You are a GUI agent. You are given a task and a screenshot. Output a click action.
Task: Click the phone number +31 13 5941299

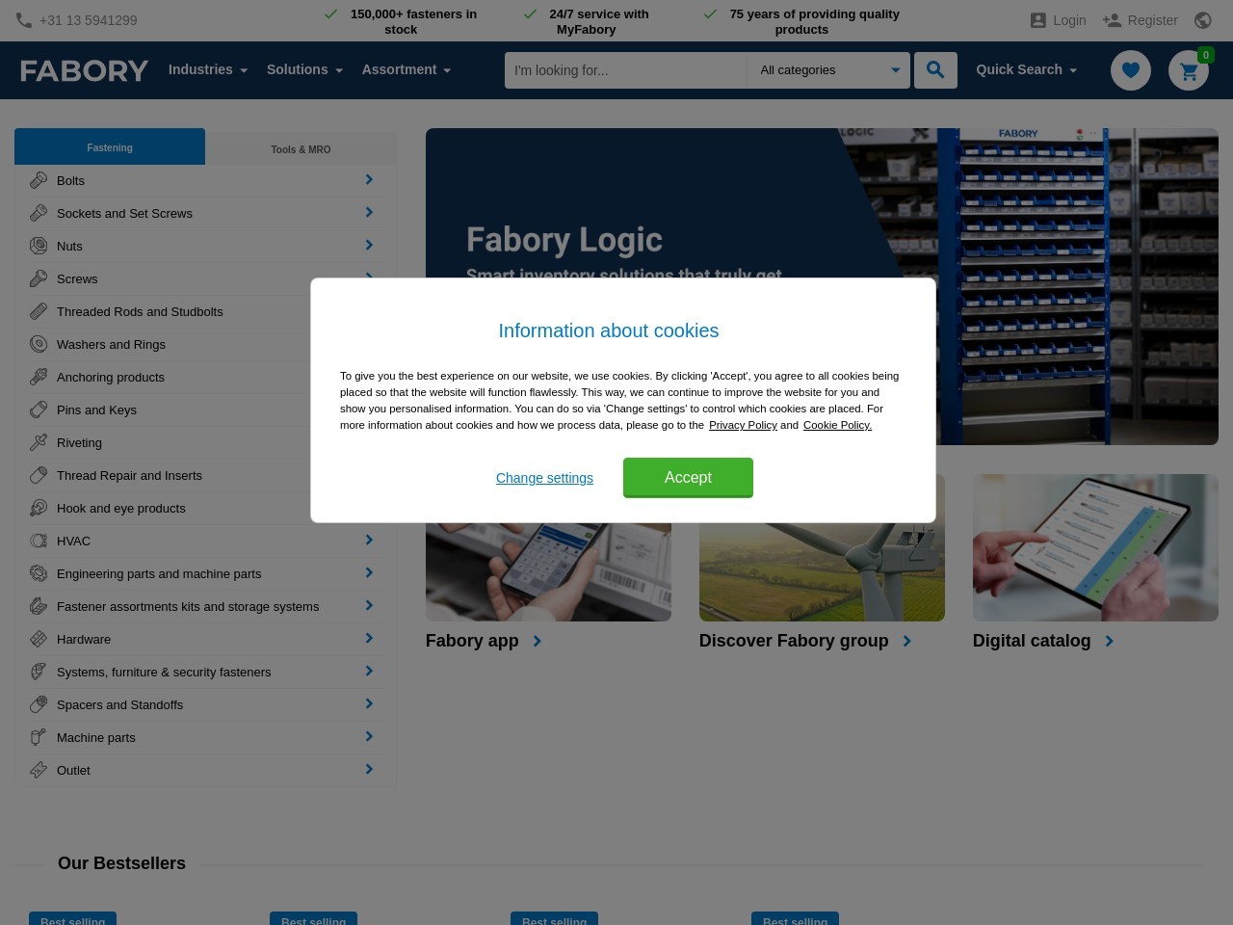coord(89,20)
